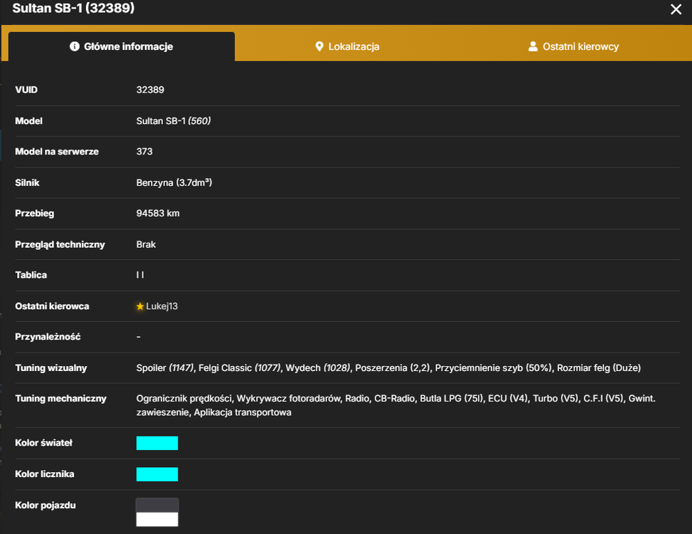Viewport: 692px width, 534px height.
Task: Click the person icon beside Ostatni kierowcy
Action: tap(533, 46)
